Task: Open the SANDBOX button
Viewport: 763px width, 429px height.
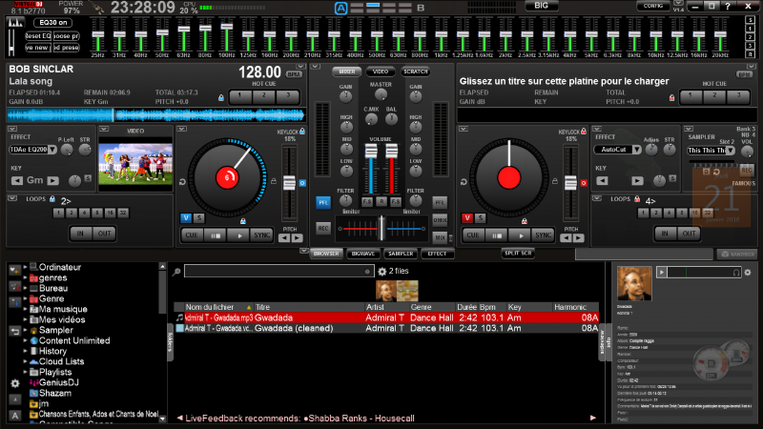Action: pyautogui.click(x=737, y=254)
